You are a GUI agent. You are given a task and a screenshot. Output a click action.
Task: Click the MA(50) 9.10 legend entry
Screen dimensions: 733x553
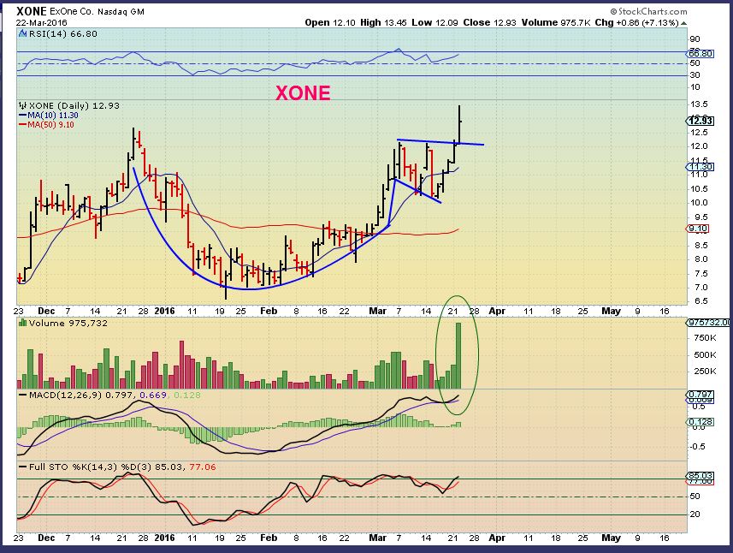point(46,124)
